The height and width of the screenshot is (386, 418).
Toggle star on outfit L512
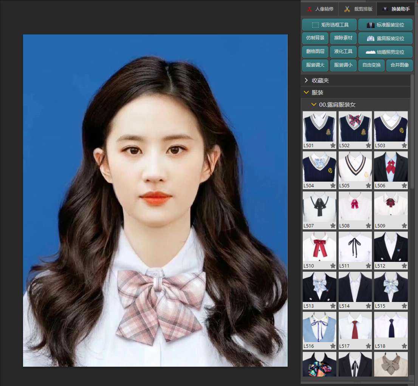click(x=404, y=266)
